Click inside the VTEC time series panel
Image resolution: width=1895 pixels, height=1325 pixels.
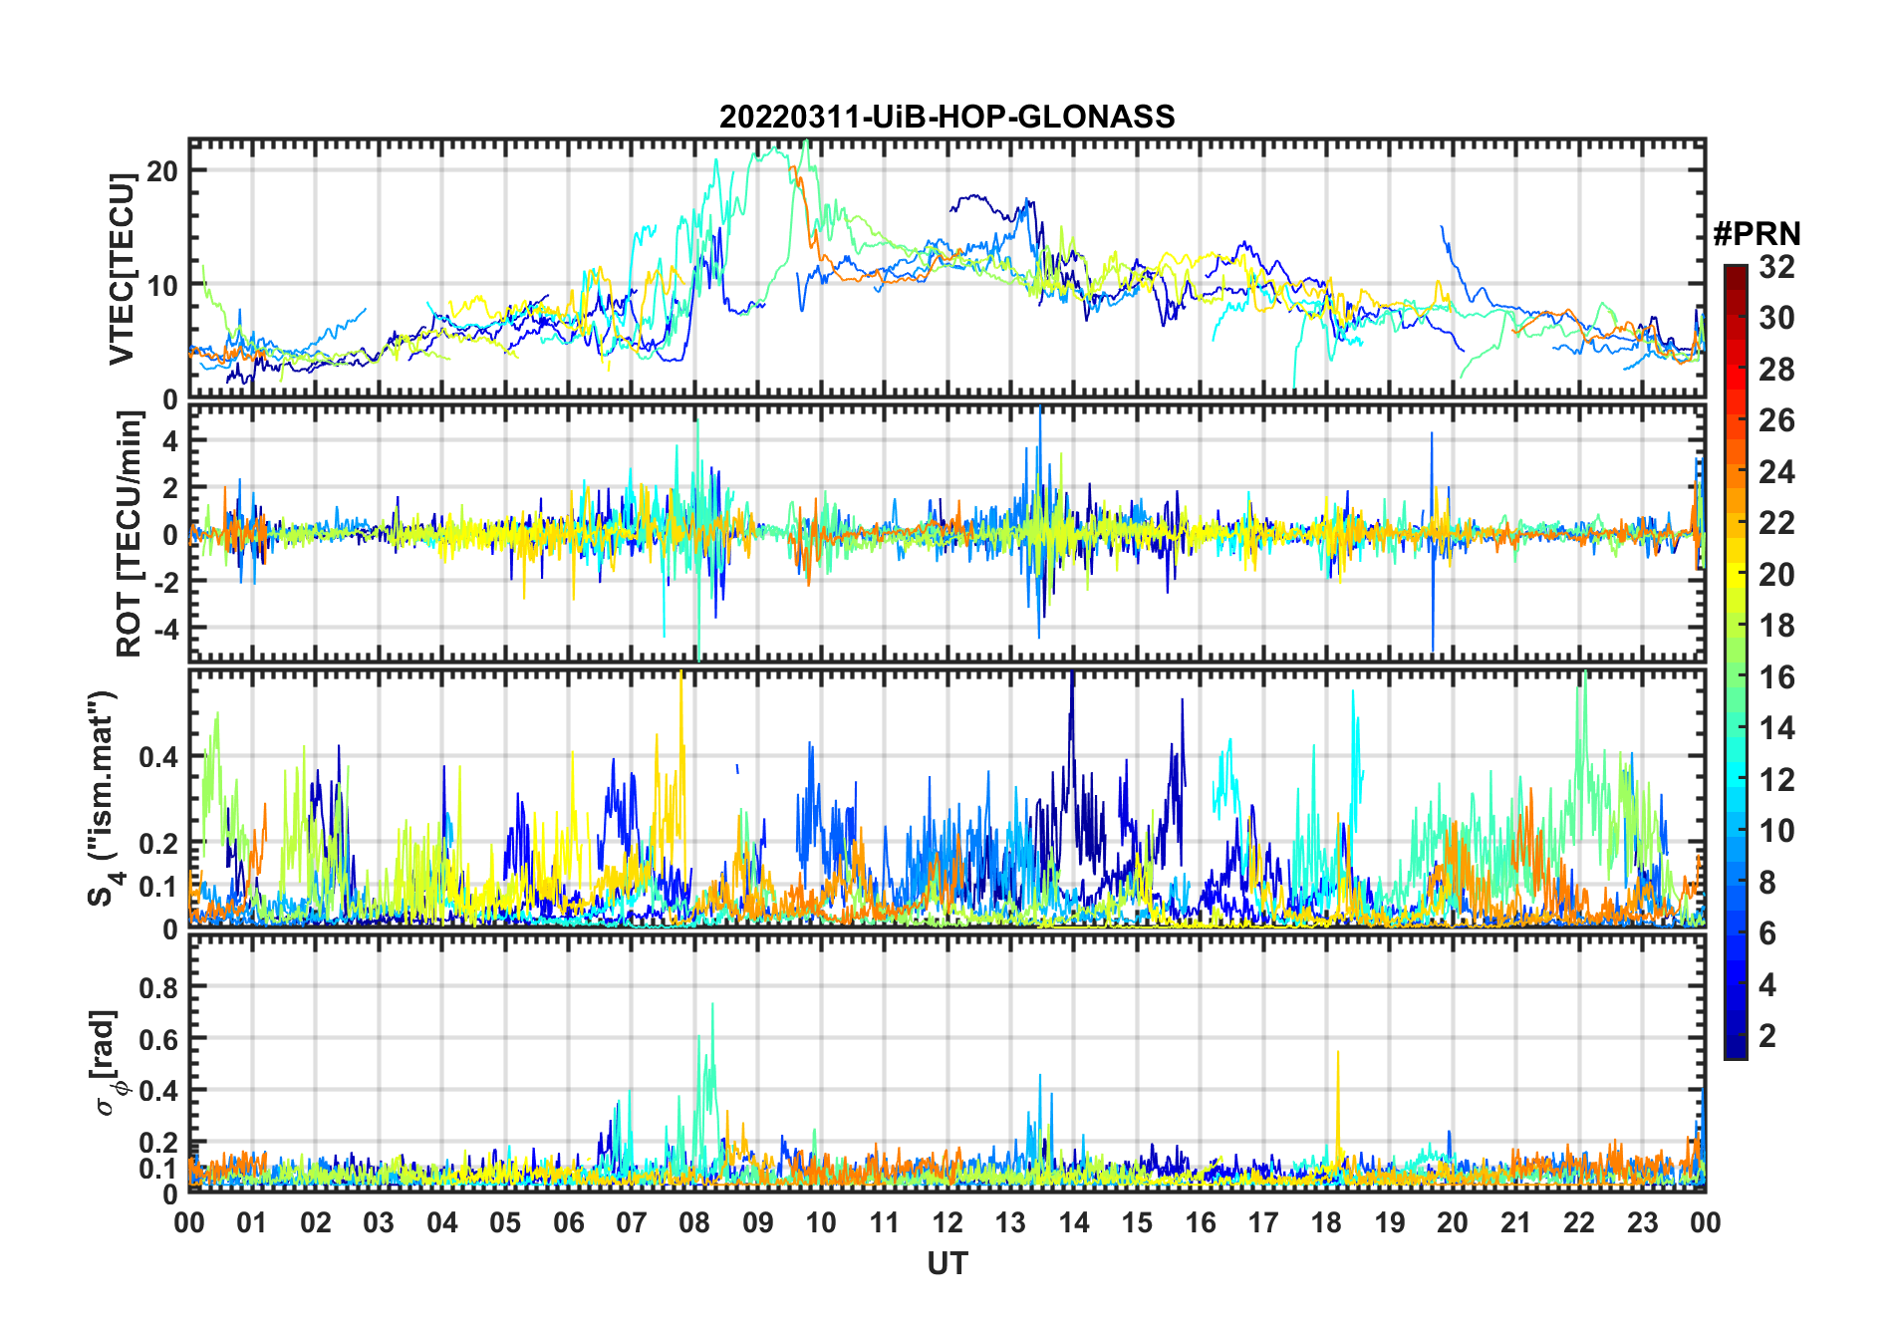[x=947, y=269]
